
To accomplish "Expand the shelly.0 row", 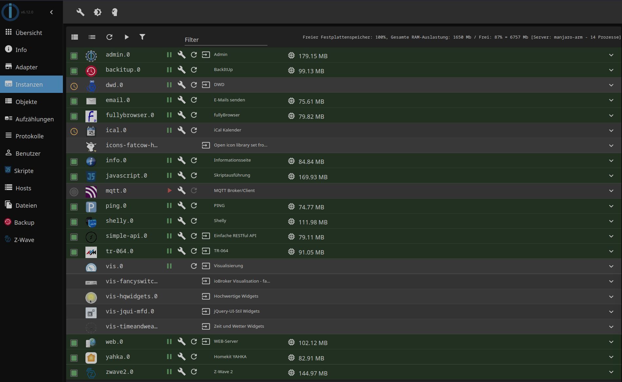I will [x=611, y=221].
